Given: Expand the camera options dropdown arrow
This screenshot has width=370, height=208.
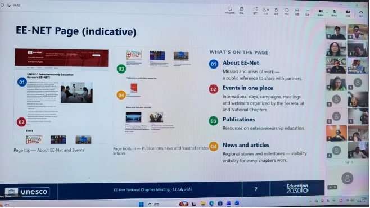Looking at the screenshot, I should (327, 12).
